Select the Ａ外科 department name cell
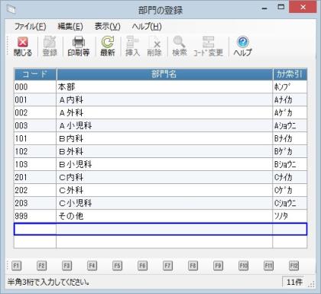The width and height of the screenshot is (321, 294). click(164, 113)
